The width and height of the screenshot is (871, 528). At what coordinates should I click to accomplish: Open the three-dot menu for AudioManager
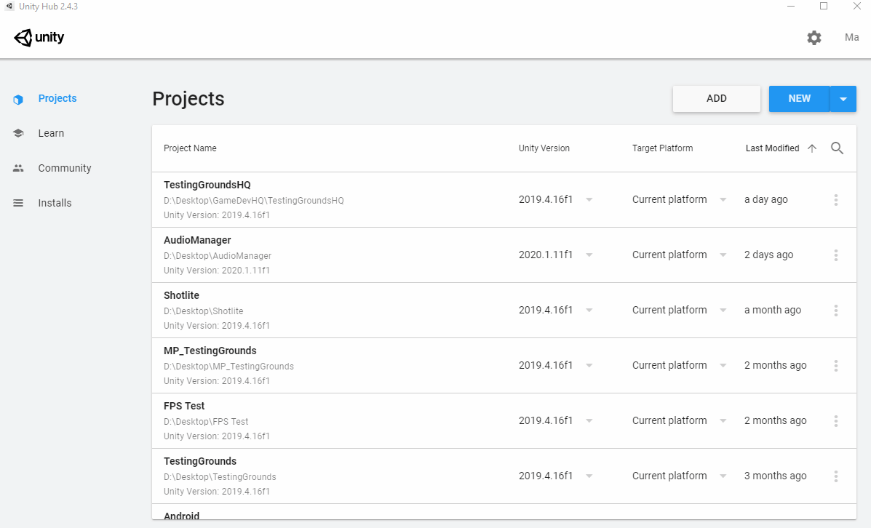pos(836,255)
